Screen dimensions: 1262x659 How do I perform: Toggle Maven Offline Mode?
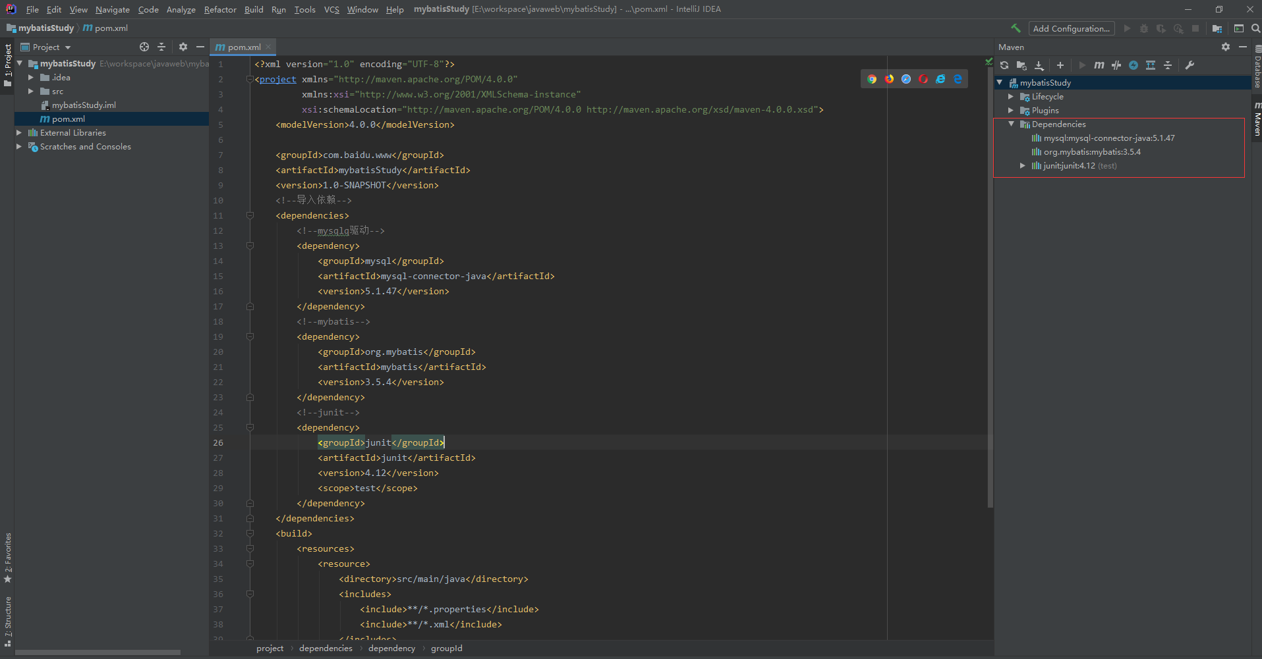pyautogui.click(x=1116, y=65)
